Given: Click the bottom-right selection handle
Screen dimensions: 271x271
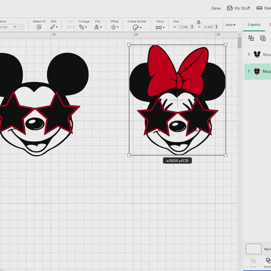Looking at the screenshot, I should (226, 155).
